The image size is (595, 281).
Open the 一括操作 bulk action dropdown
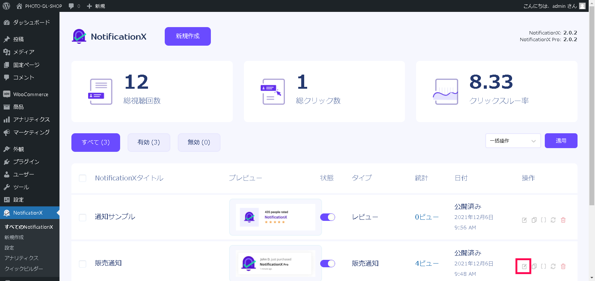[x=513, y=141]
